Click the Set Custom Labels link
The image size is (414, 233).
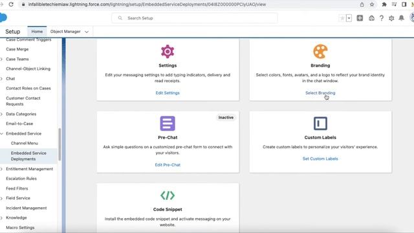tap(320, 159)
